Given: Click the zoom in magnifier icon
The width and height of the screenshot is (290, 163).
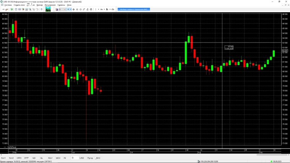Looking at the screenshot, I should pyautogui.click(x=77, y=9).
